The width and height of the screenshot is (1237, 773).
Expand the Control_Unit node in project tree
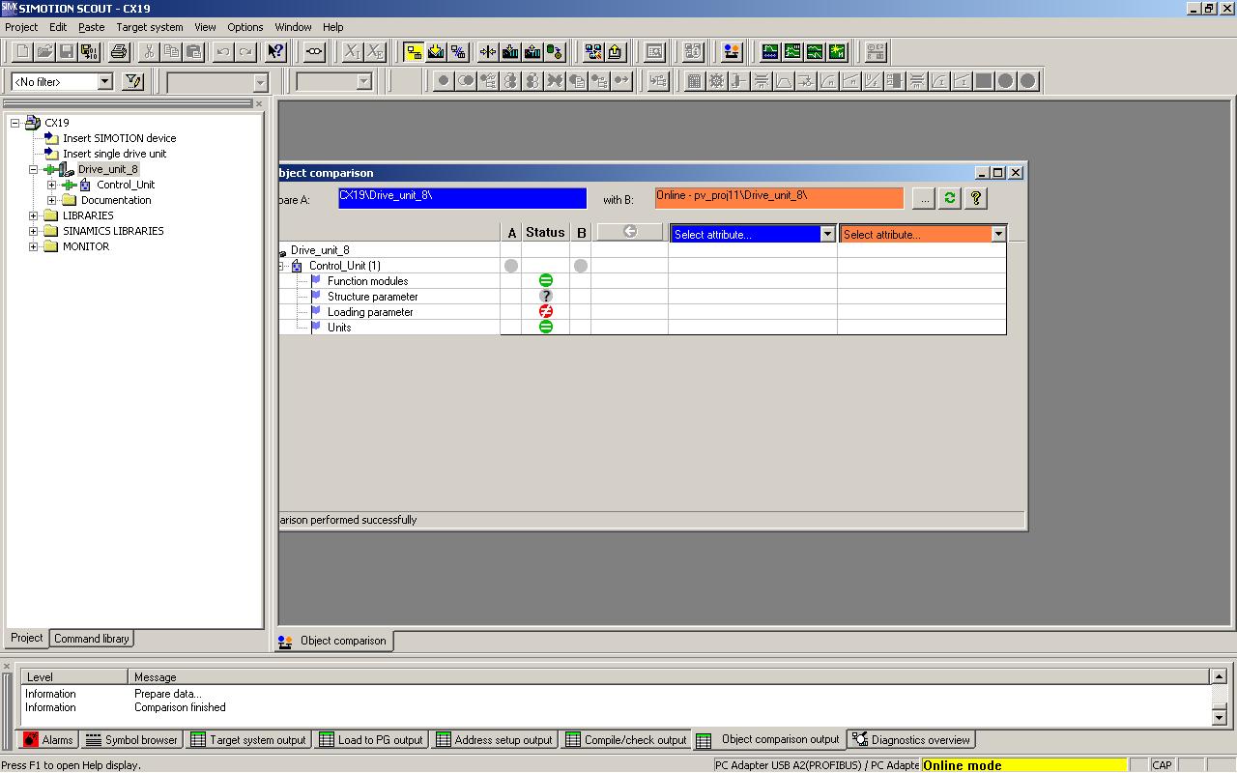pyautogui.click(x=52, y=185)
